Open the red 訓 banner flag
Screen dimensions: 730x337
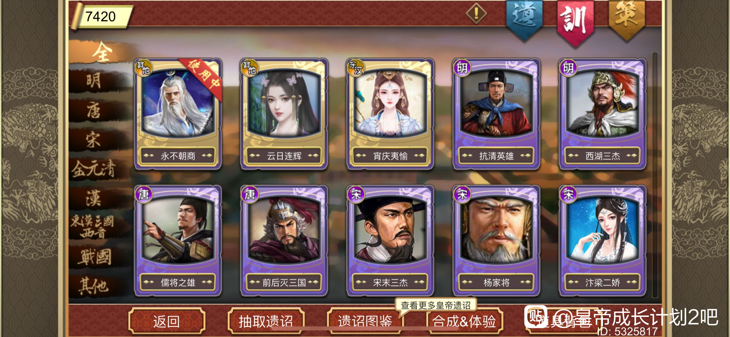tap(575, 22)
